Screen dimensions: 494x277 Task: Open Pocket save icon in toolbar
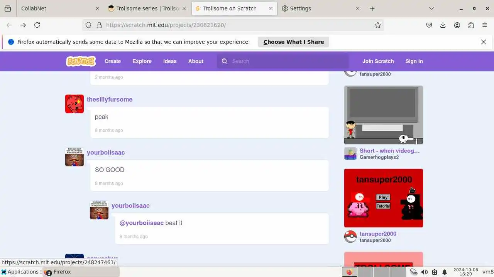429,25
